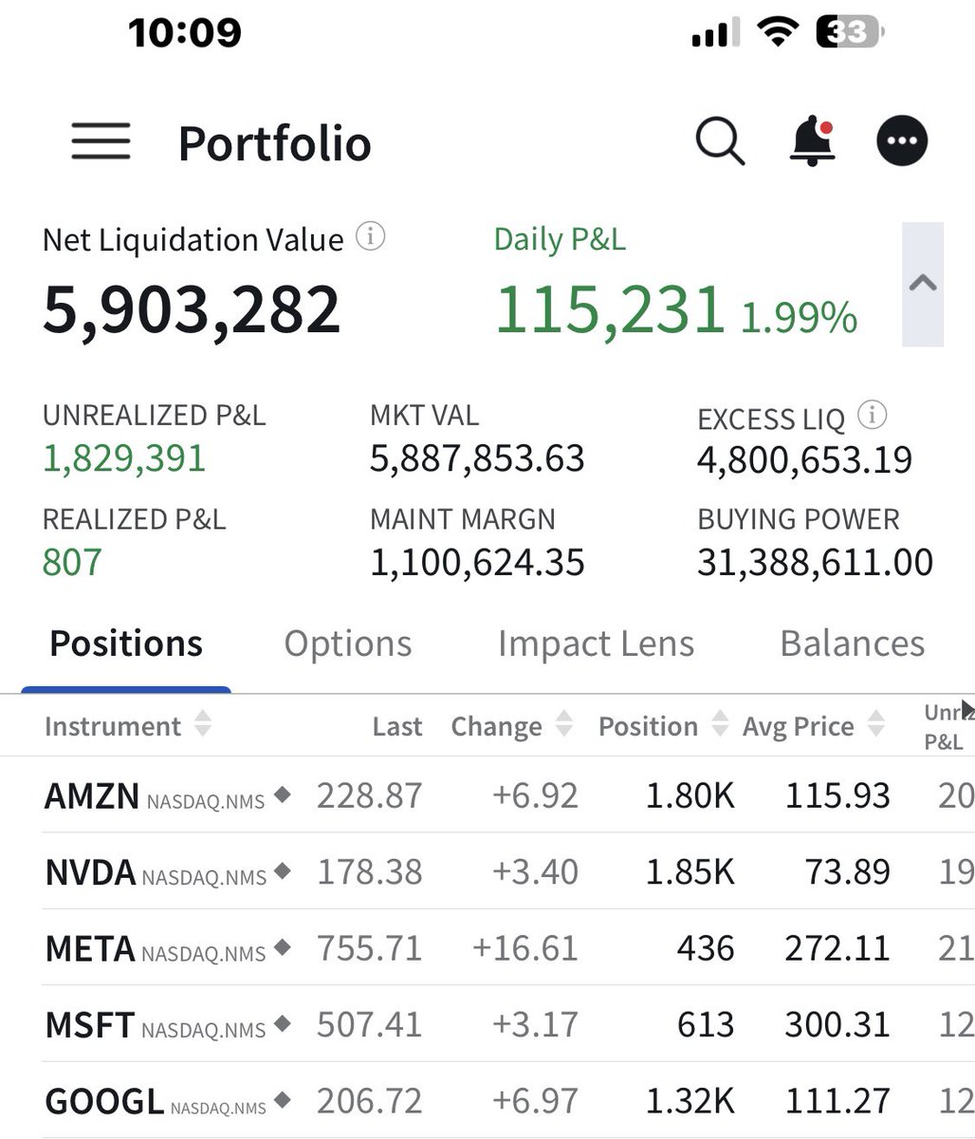
Task: Select the diamond icon next to AMZN
Action: pos(281,796)
